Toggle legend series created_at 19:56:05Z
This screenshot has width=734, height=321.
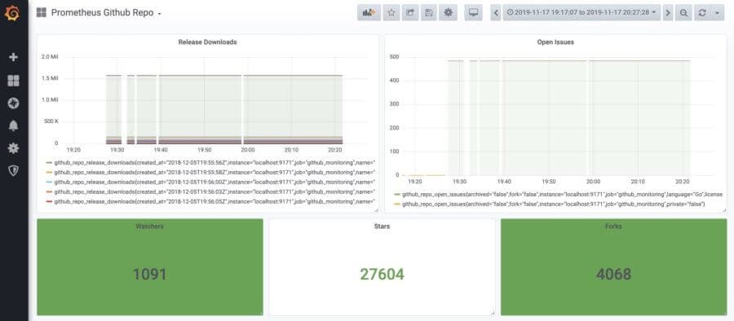[214, 201]
